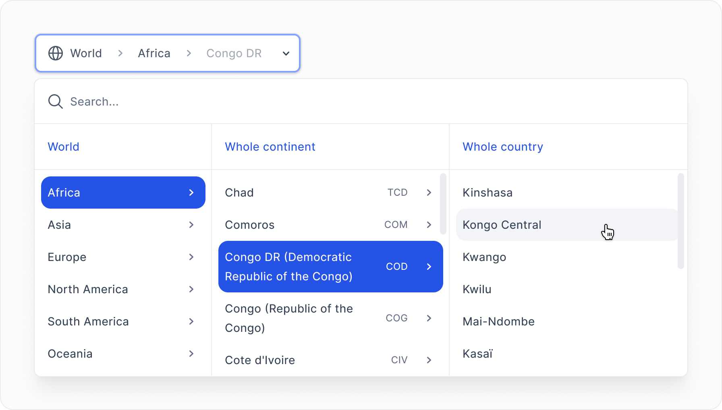Click the arrow beside North America
Image resolution: width=722 pixels, height=410 pixels.
pyautogui.click(x=191, y=289)
